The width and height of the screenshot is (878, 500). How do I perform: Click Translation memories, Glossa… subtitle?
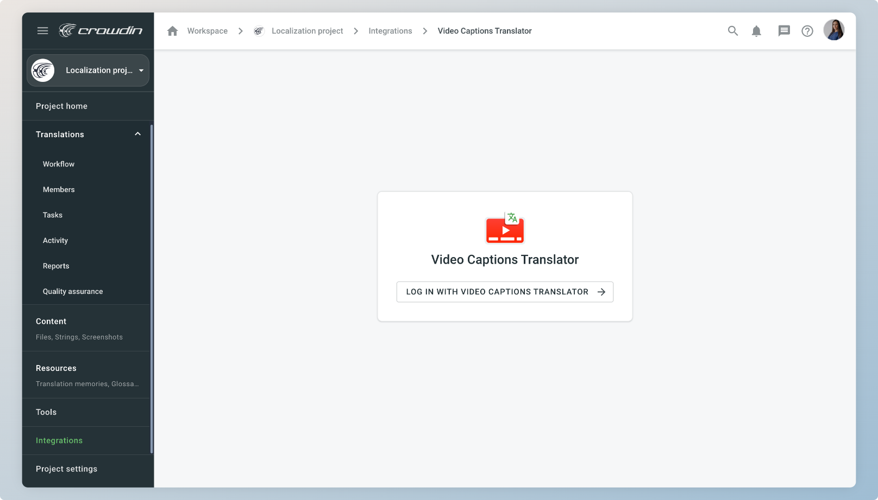coord(87,384)
